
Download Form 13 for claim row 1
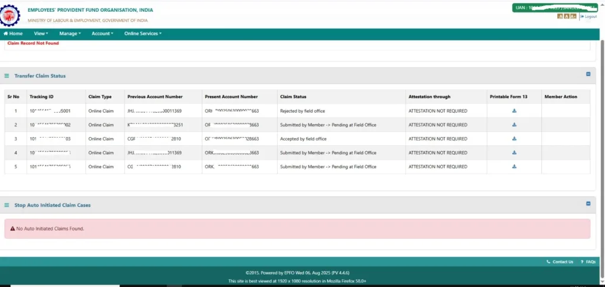click(x=514, y=110)
